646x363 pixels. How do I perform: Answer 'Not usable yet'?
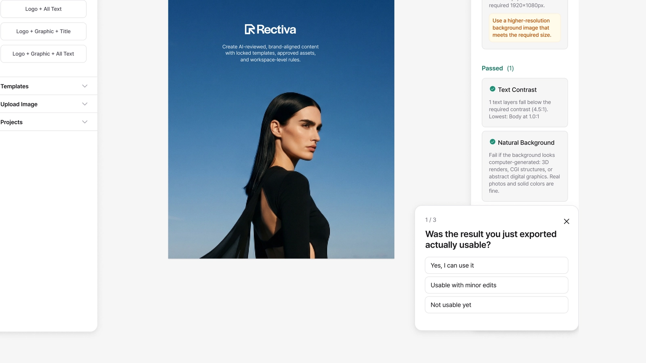(x=497, y=305)
